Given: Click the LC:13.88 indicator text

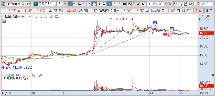Looking at the screenshot, I should pos(204,16).
